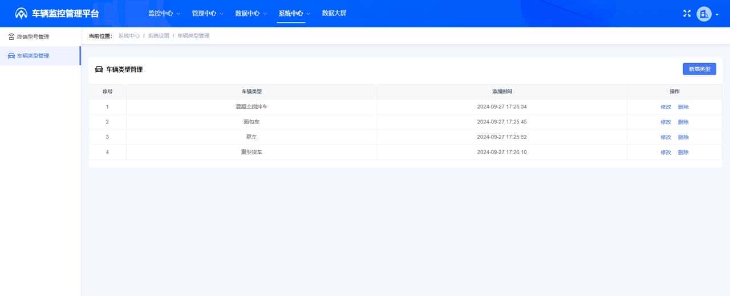Click the 操作 column header
The width and height of the screenshot is (730, 296).
pos(675,92)
